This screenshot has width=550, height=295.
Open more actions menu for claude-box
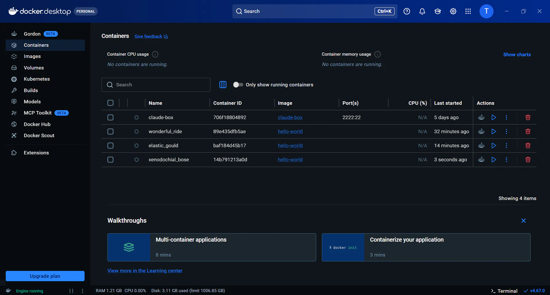pyautogui.click(x=506, y=117)
